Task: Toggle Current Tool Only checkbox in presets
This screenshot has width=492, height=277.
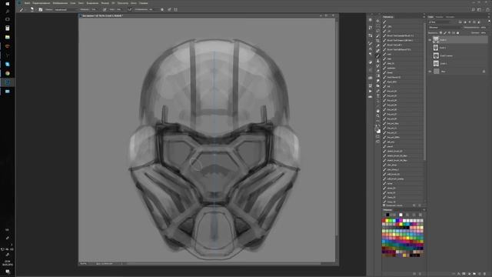Action: (384, 205)
